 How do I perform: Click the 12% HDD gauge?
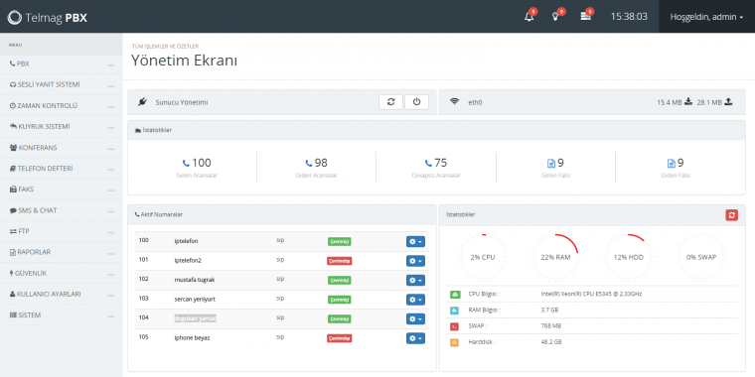coord(629,257)
